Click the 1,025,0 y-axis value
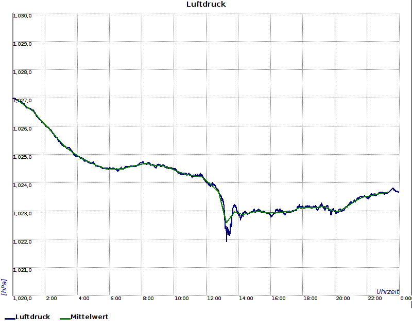The image size is (412, 334). pyautogui.click(x=22, y=157)
